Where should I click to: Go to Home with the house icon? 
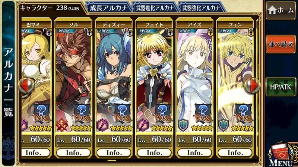click(x=281, y=10)
